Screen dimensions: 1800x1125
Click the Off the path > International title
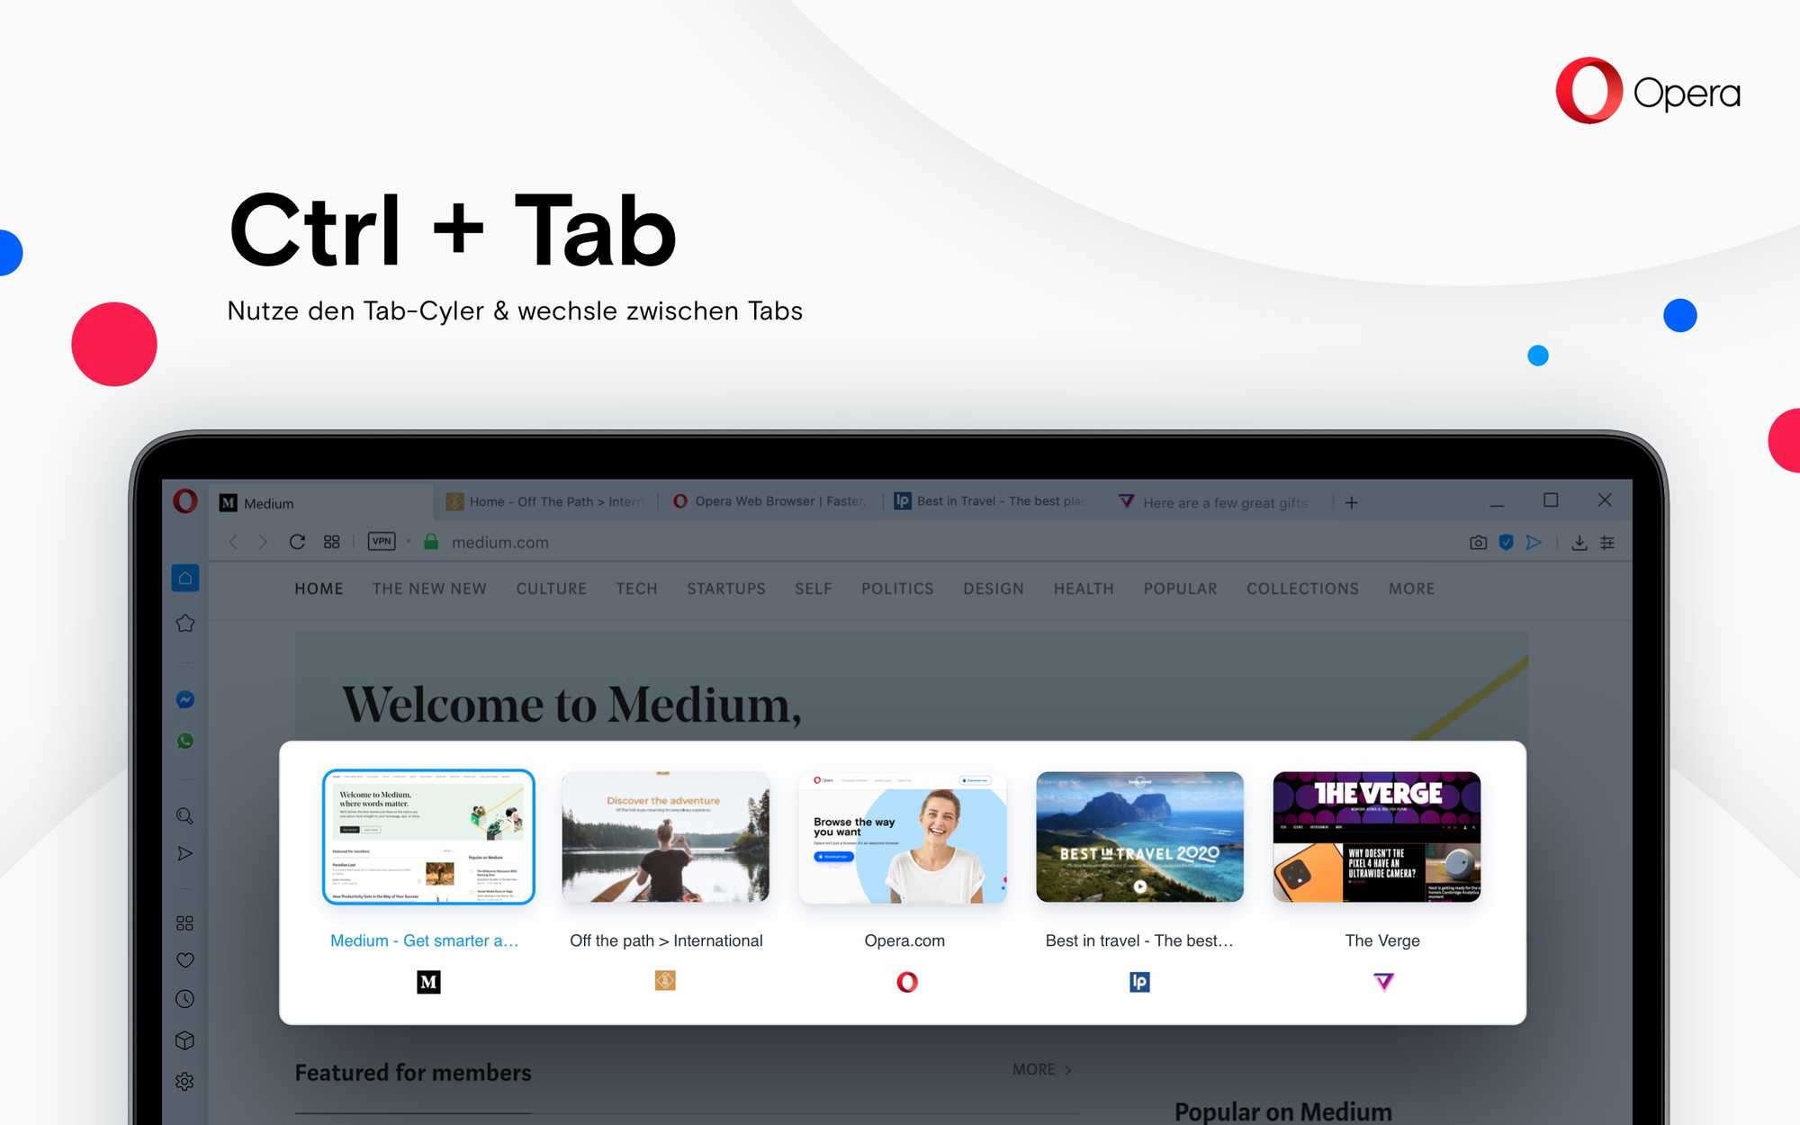pyautogui.click(x=666, y=940)
